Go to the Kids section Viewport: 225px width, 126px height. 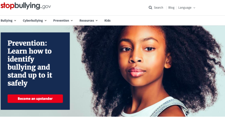click(x=107, y=20)
